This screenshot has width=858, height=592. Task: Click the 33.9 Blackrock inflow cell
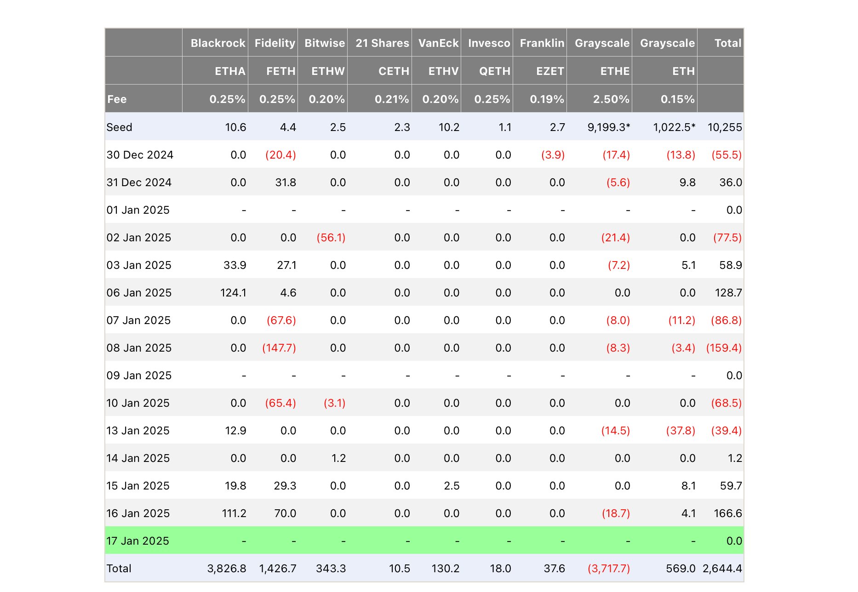[235, 265]
